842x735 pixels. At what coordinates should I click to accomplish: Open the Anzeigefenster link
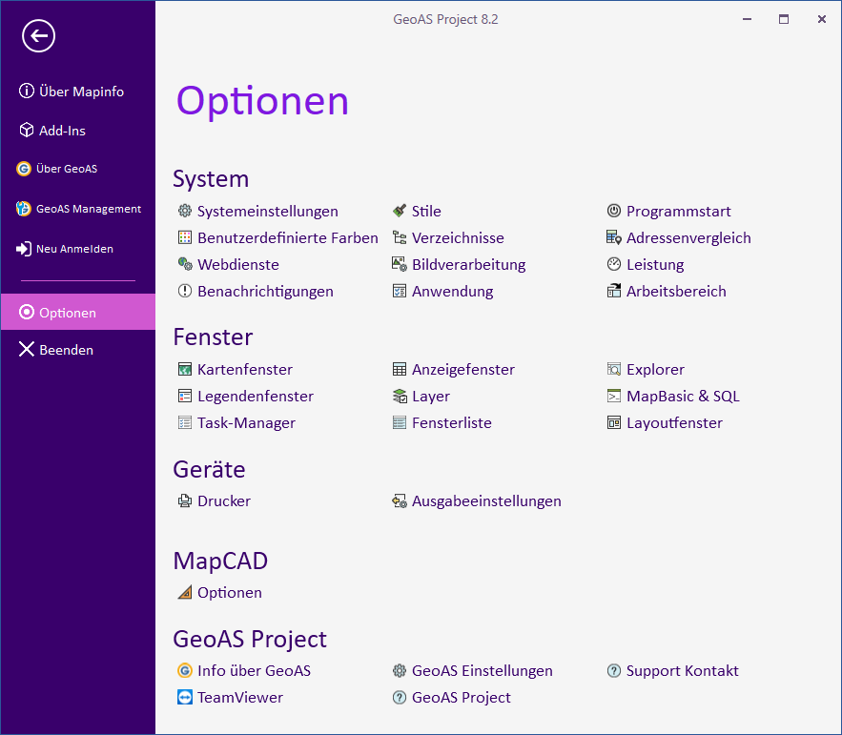(x=463, y=369)
